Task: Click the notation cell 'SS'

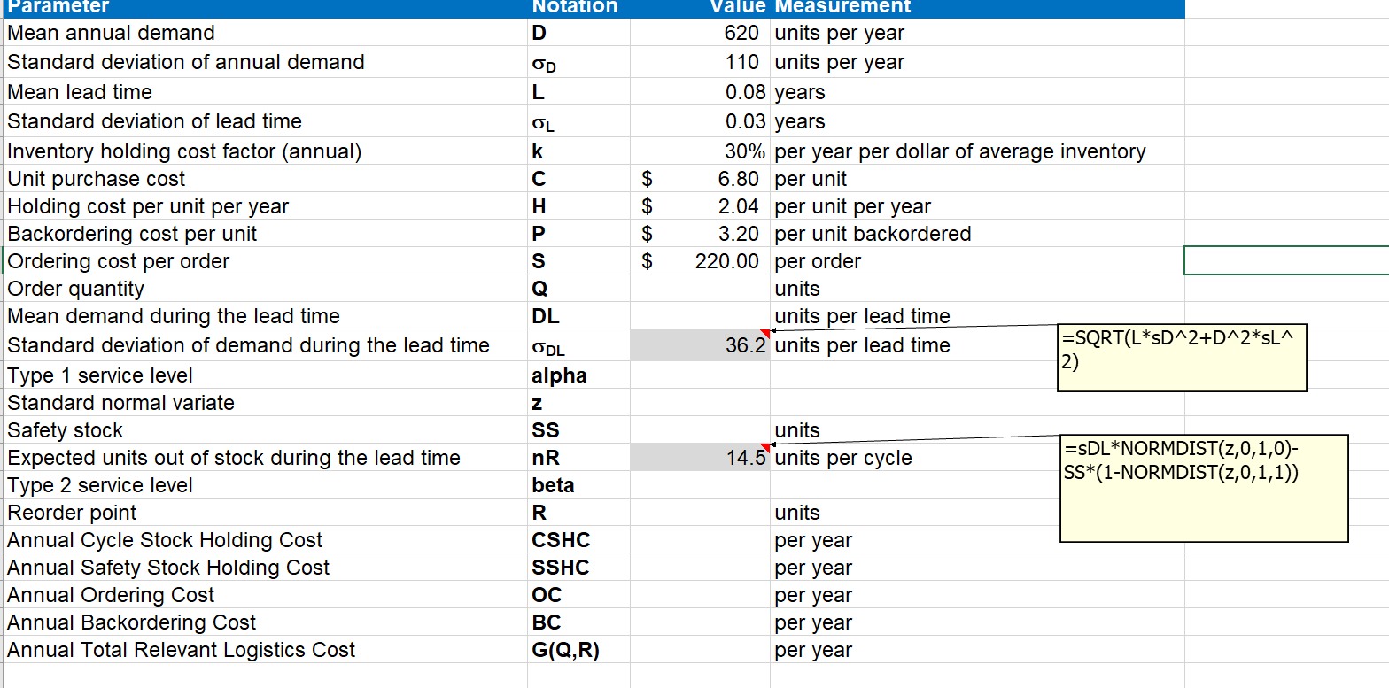Action: point(578,430)
